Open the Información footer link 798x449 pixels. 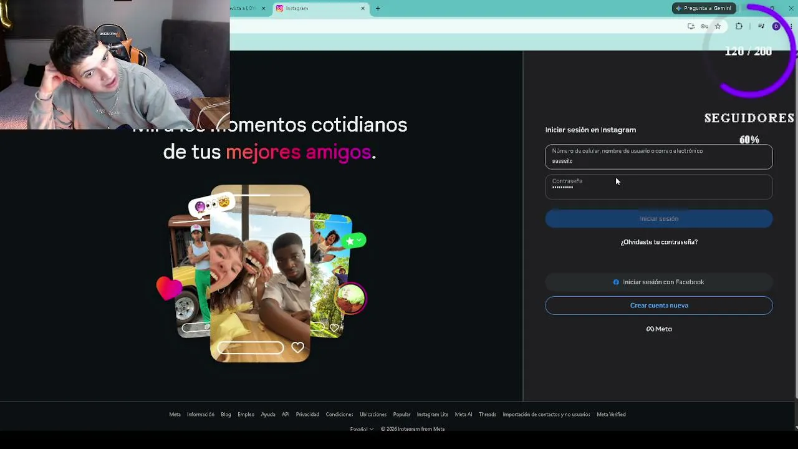[x=201, y=414]
